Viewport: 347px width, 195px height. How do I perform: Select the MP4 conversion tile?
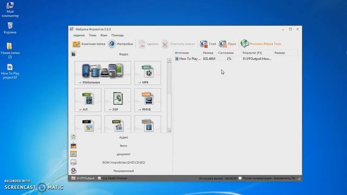tap(147, 73)
